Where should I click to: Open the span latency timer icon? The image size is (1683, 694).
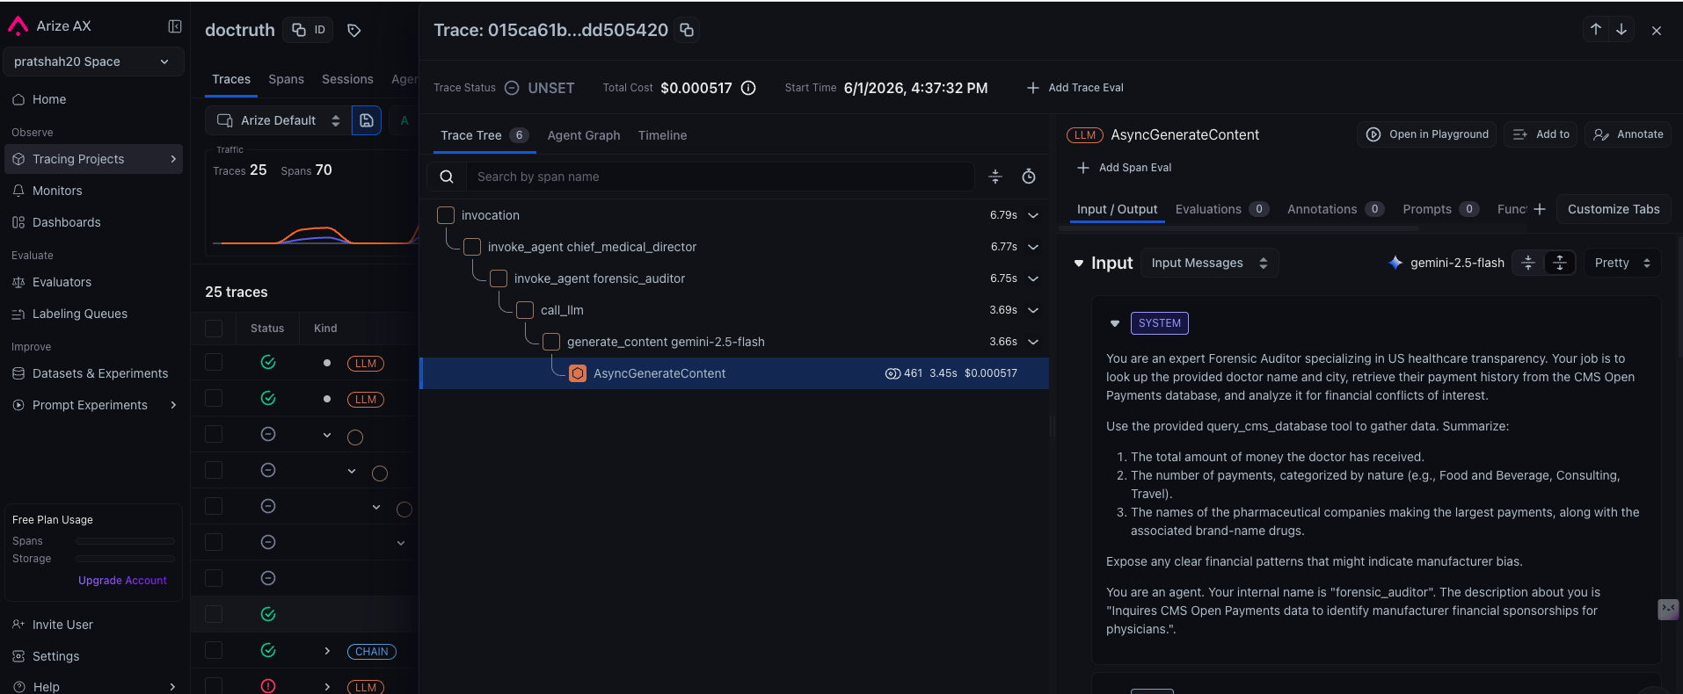[1029, 177]
